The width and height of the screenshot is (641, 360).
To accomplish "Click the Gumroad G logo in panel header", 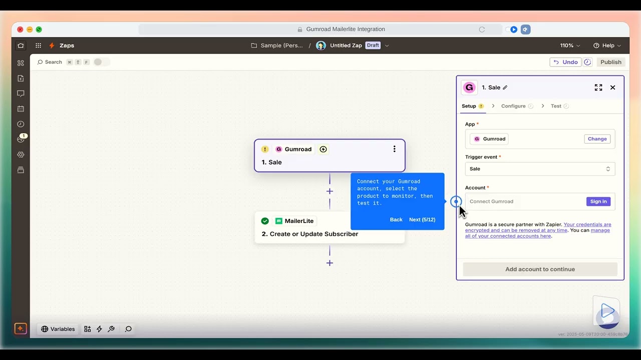I will tap(469, 87).
